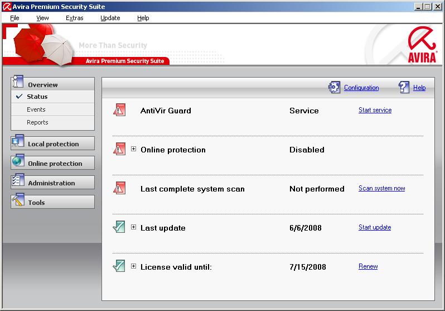Click the Last complete system scan warning icon
The width and height of the screenshot is (445, 311).
pyautogui.click(x=119, y=188)
